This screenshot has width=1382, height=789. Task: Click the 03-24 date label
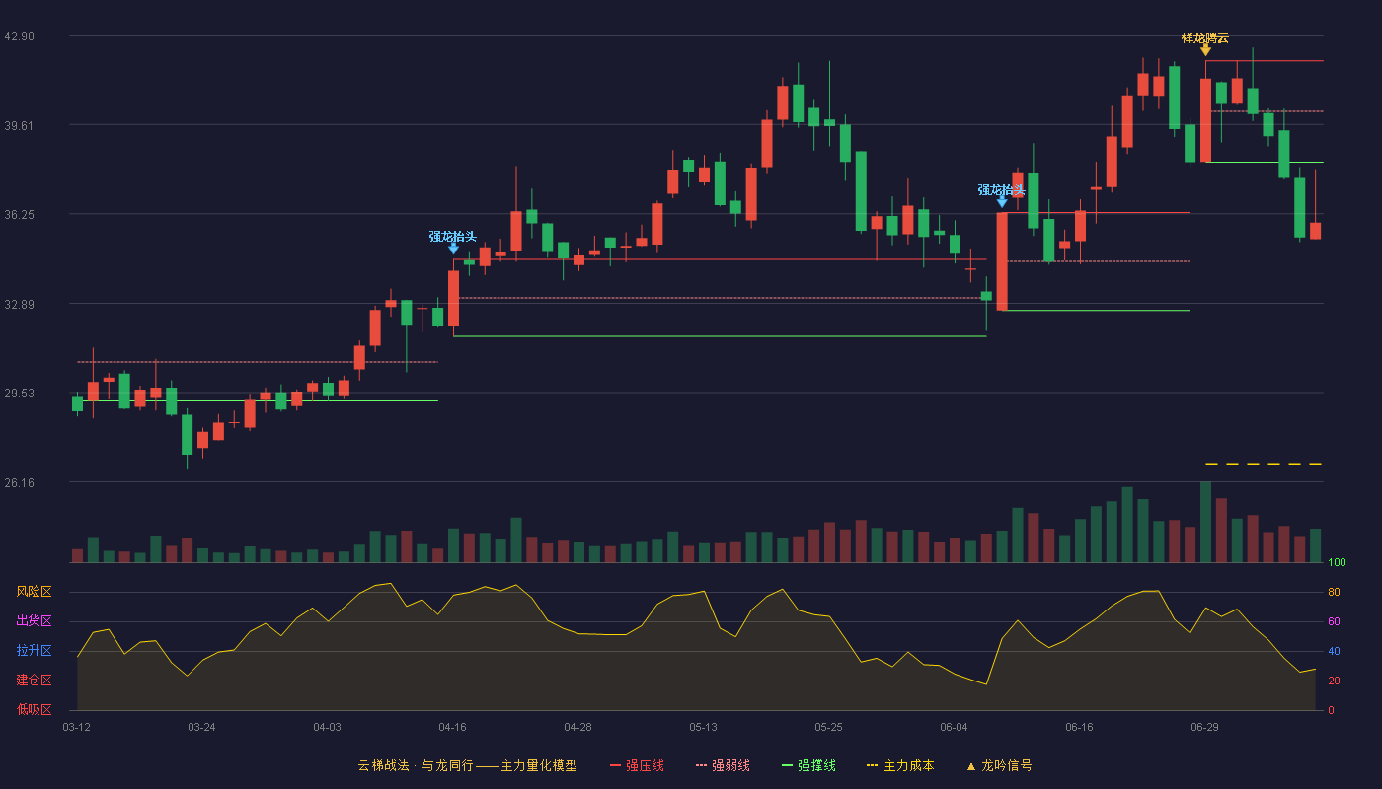pos(201,727)
